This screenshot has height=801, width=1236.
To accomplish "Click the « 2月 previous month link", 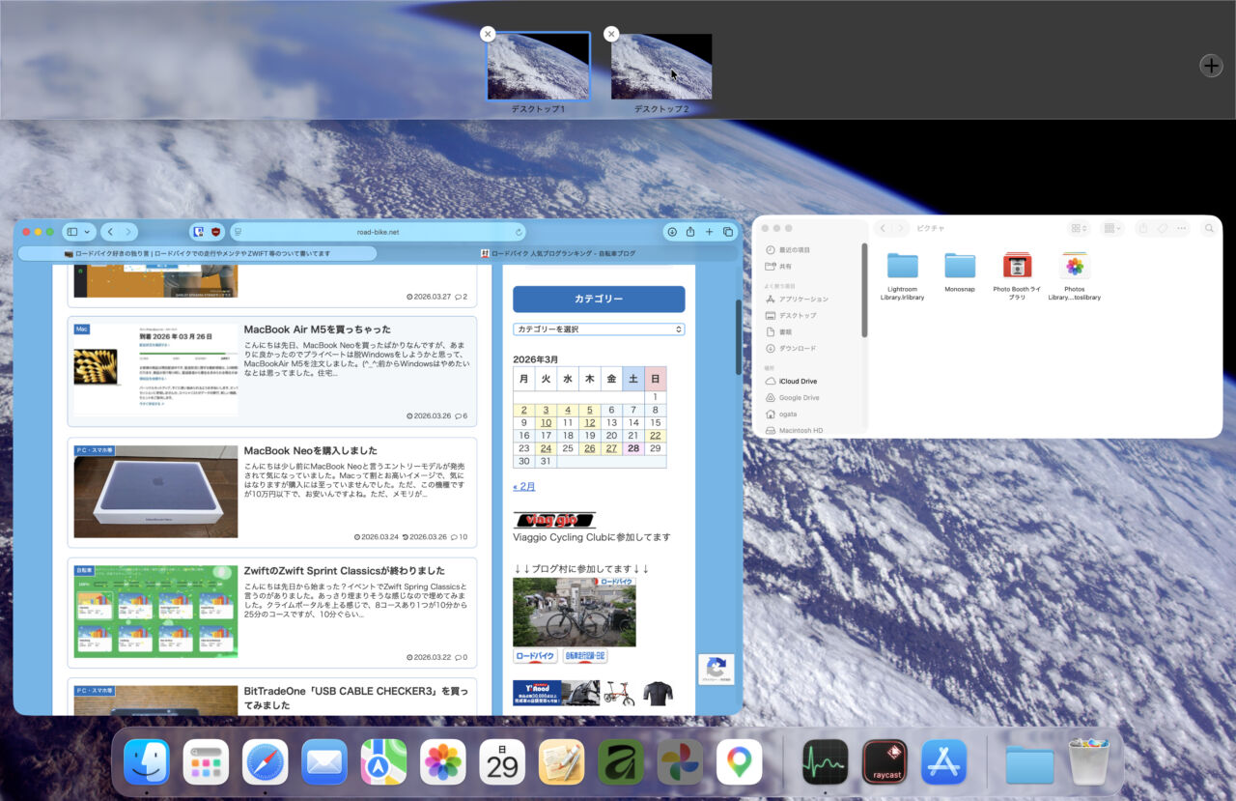I will 523,487.
